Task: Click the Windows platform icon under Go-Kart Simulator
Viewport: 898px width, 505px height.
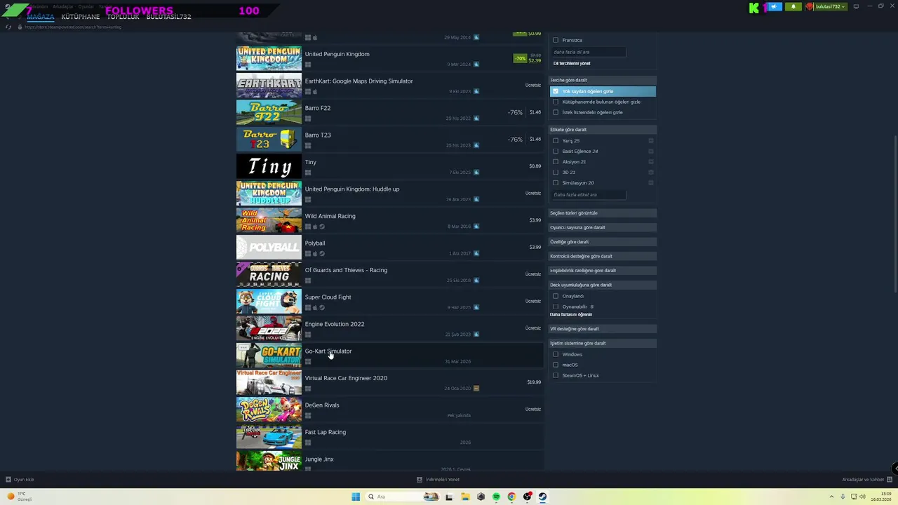Action: click(307, 362)
